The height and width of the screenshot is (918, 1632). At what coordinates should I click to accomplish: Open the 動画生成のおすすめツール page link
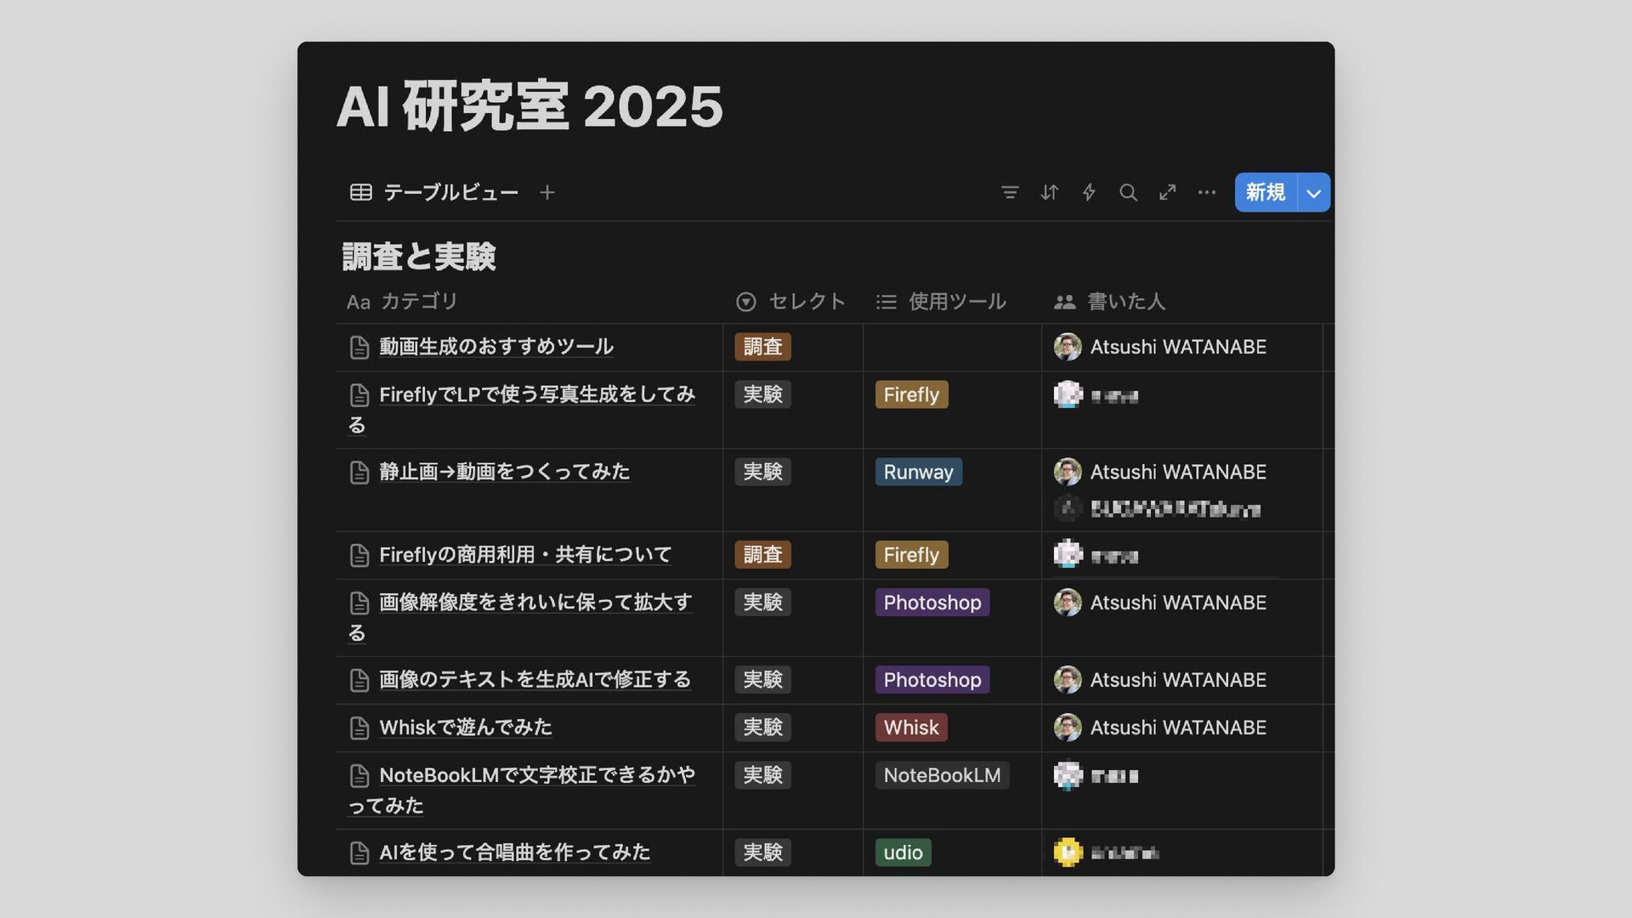pyautogui.click(x=496, y=347)
